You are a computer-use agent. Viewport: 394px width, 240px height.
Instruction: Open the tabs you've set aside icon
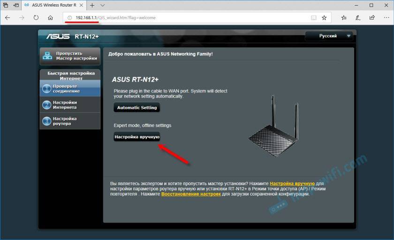click(x=6, y=5)
